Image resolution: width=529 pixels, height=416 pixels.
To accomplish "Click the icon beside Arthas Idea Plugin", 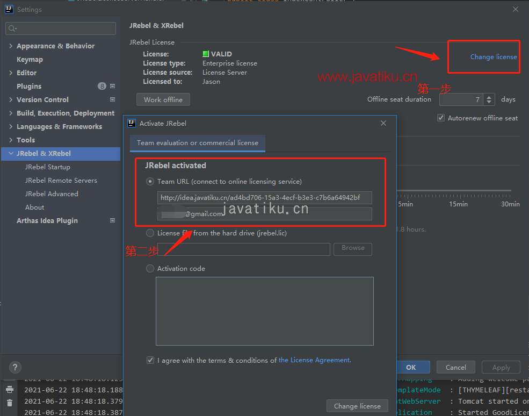I will (112, 221).
